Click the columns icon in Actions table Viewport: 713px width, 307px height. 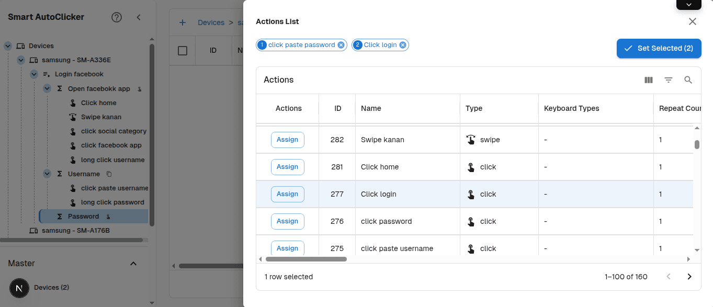pyautogui.click(x=649, y=80)
